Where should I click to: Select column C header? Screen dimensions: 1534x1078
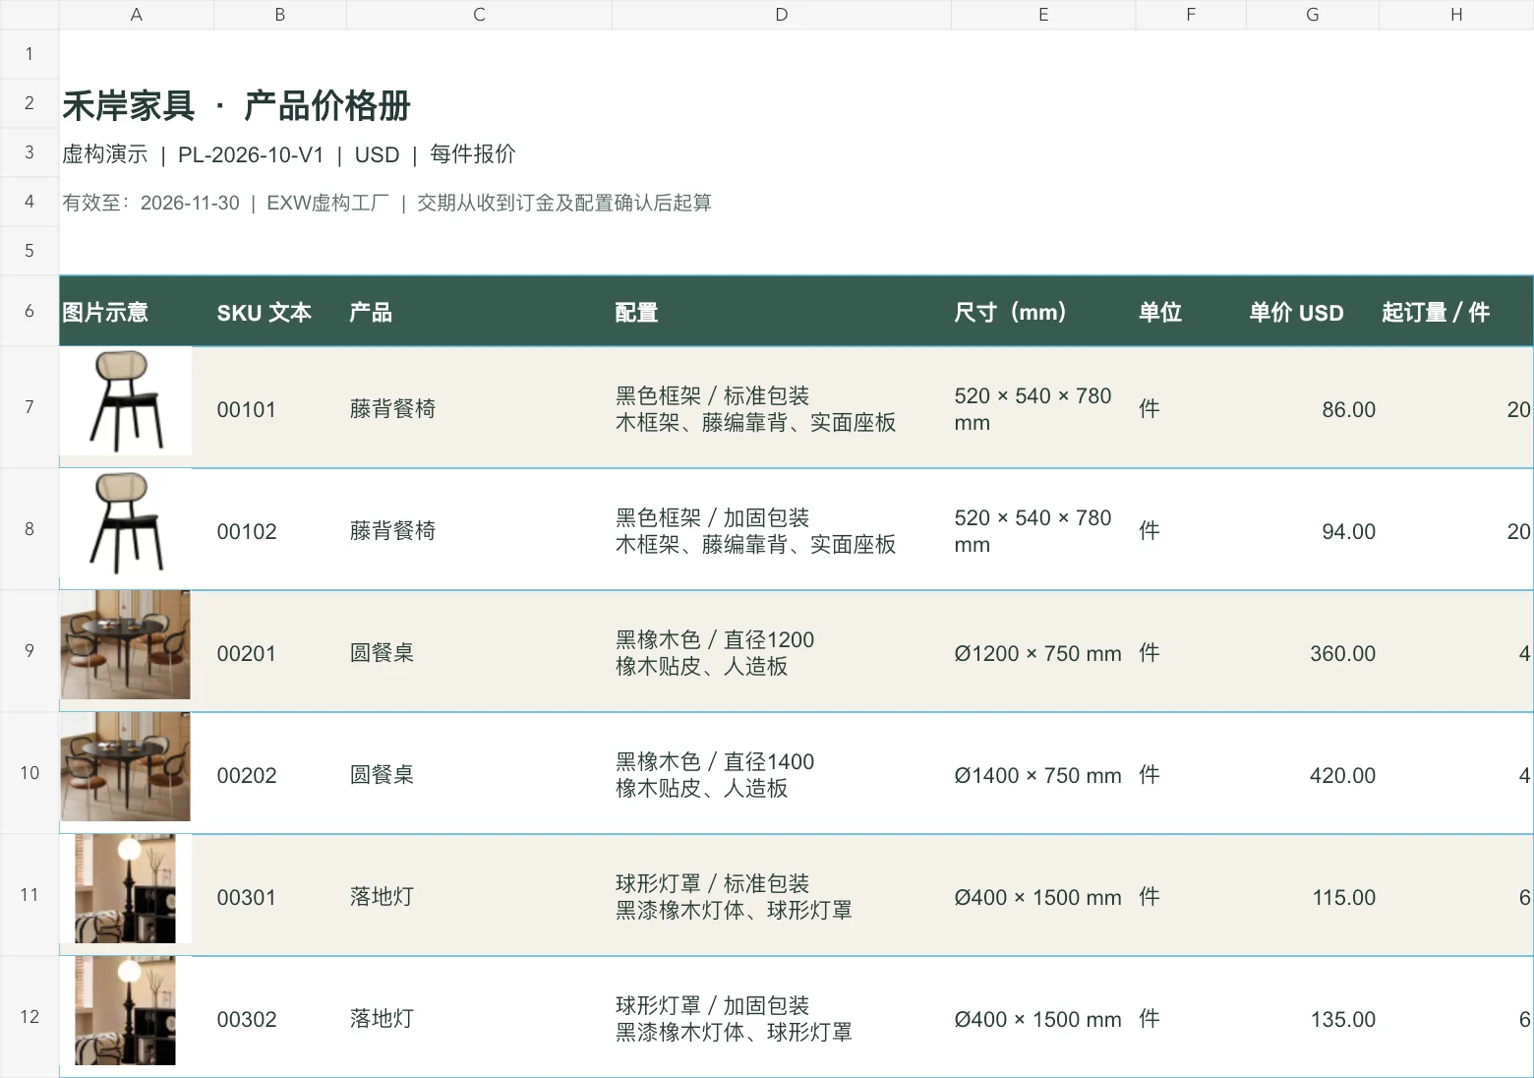(479, 15)
